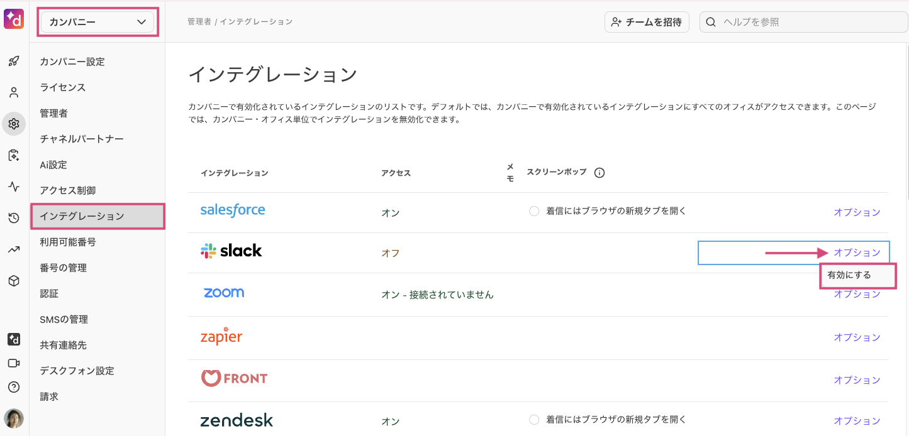
Task: Select the gear settings sidebar icon
Action: (x=14, y=124)
